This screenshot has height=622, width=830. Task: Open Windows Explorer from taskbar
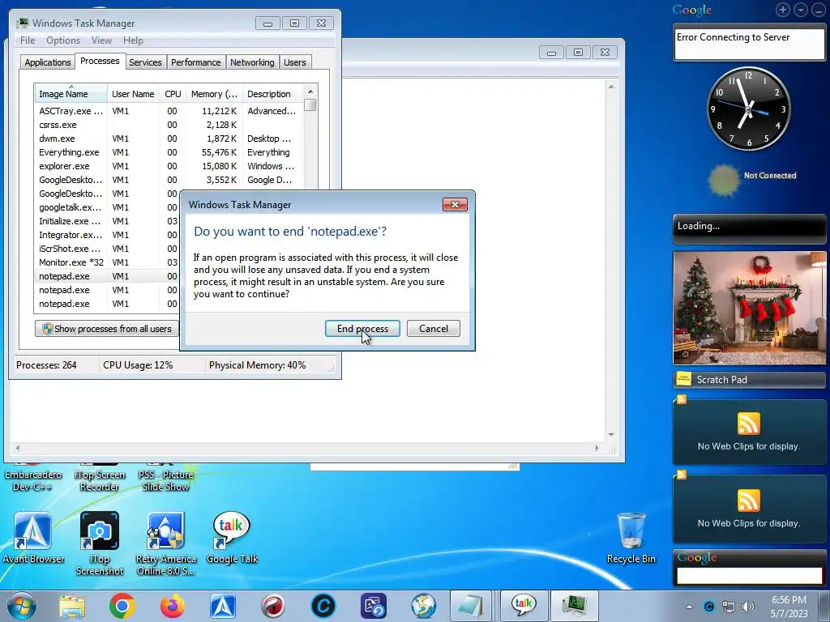click(x=72, y=606)
